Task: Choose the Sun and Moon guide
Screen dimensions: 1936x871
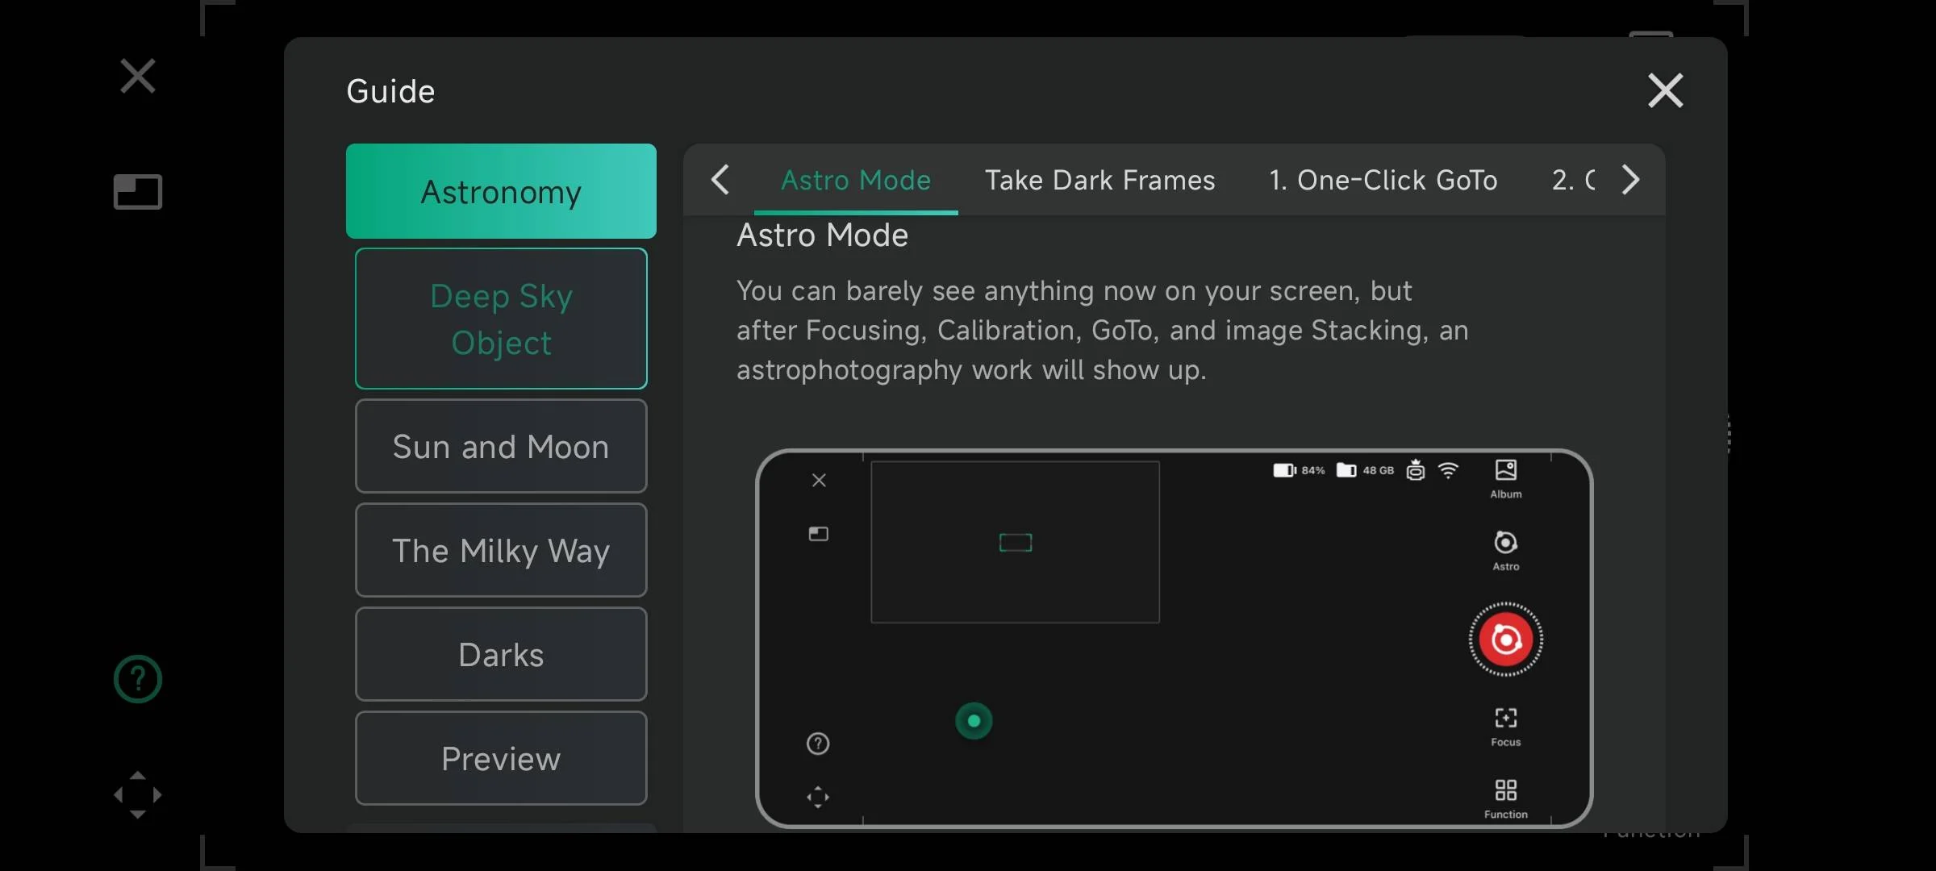Action: (501, 446)
